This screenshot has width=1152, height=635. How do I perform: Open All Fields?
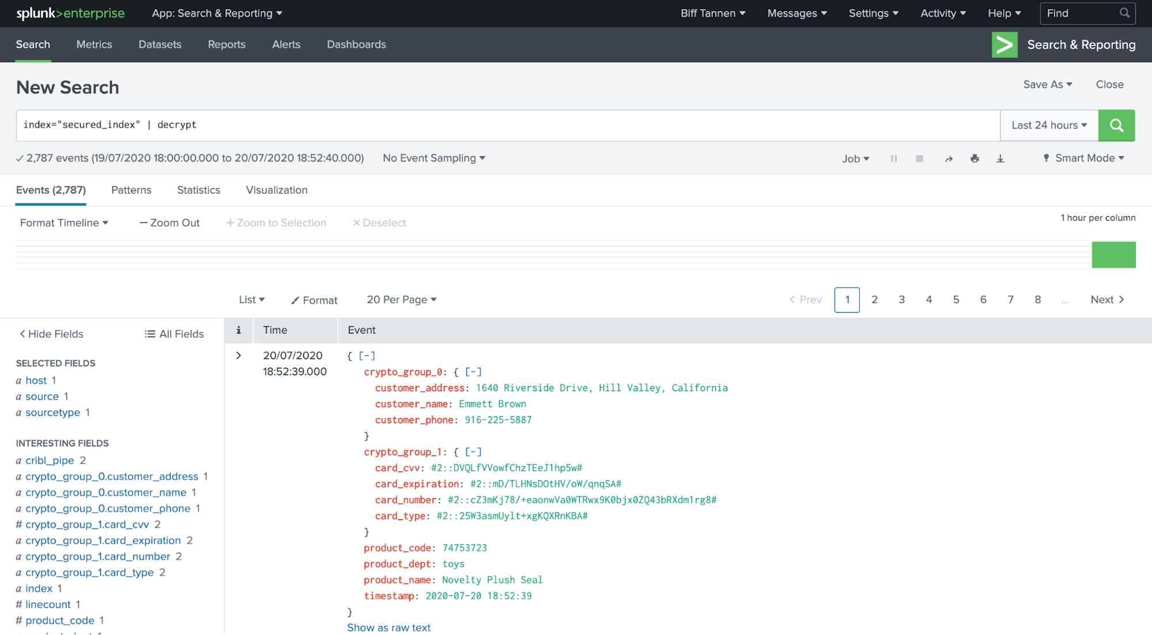pos(174,334)
